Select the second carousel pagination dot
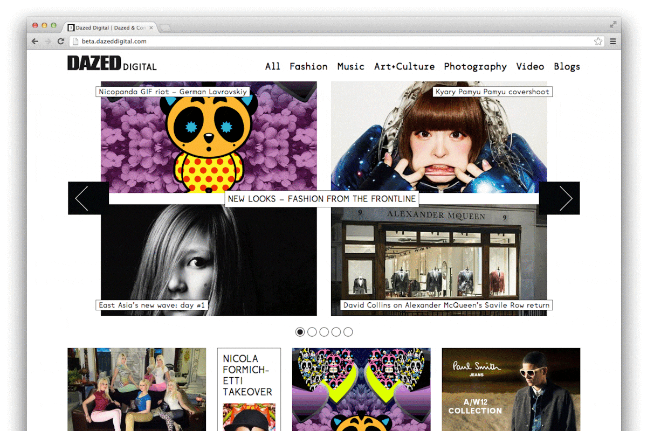 coord(312,332)
